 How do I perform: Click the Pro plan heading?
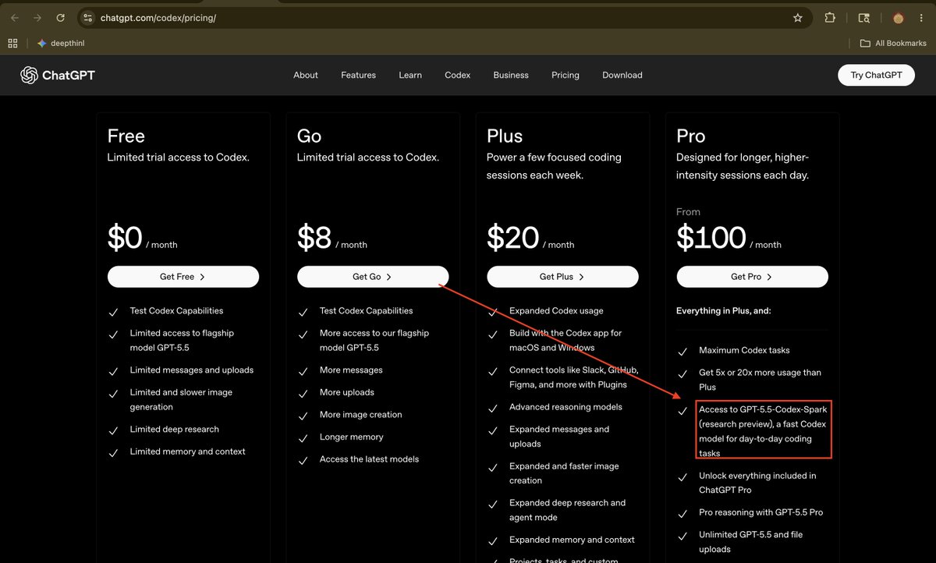pyautogui.click(x=691, y=136)
